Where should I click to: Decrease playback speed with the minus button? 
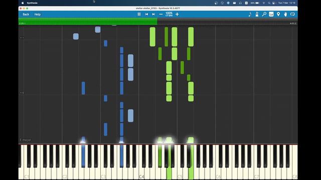[161, 14]
